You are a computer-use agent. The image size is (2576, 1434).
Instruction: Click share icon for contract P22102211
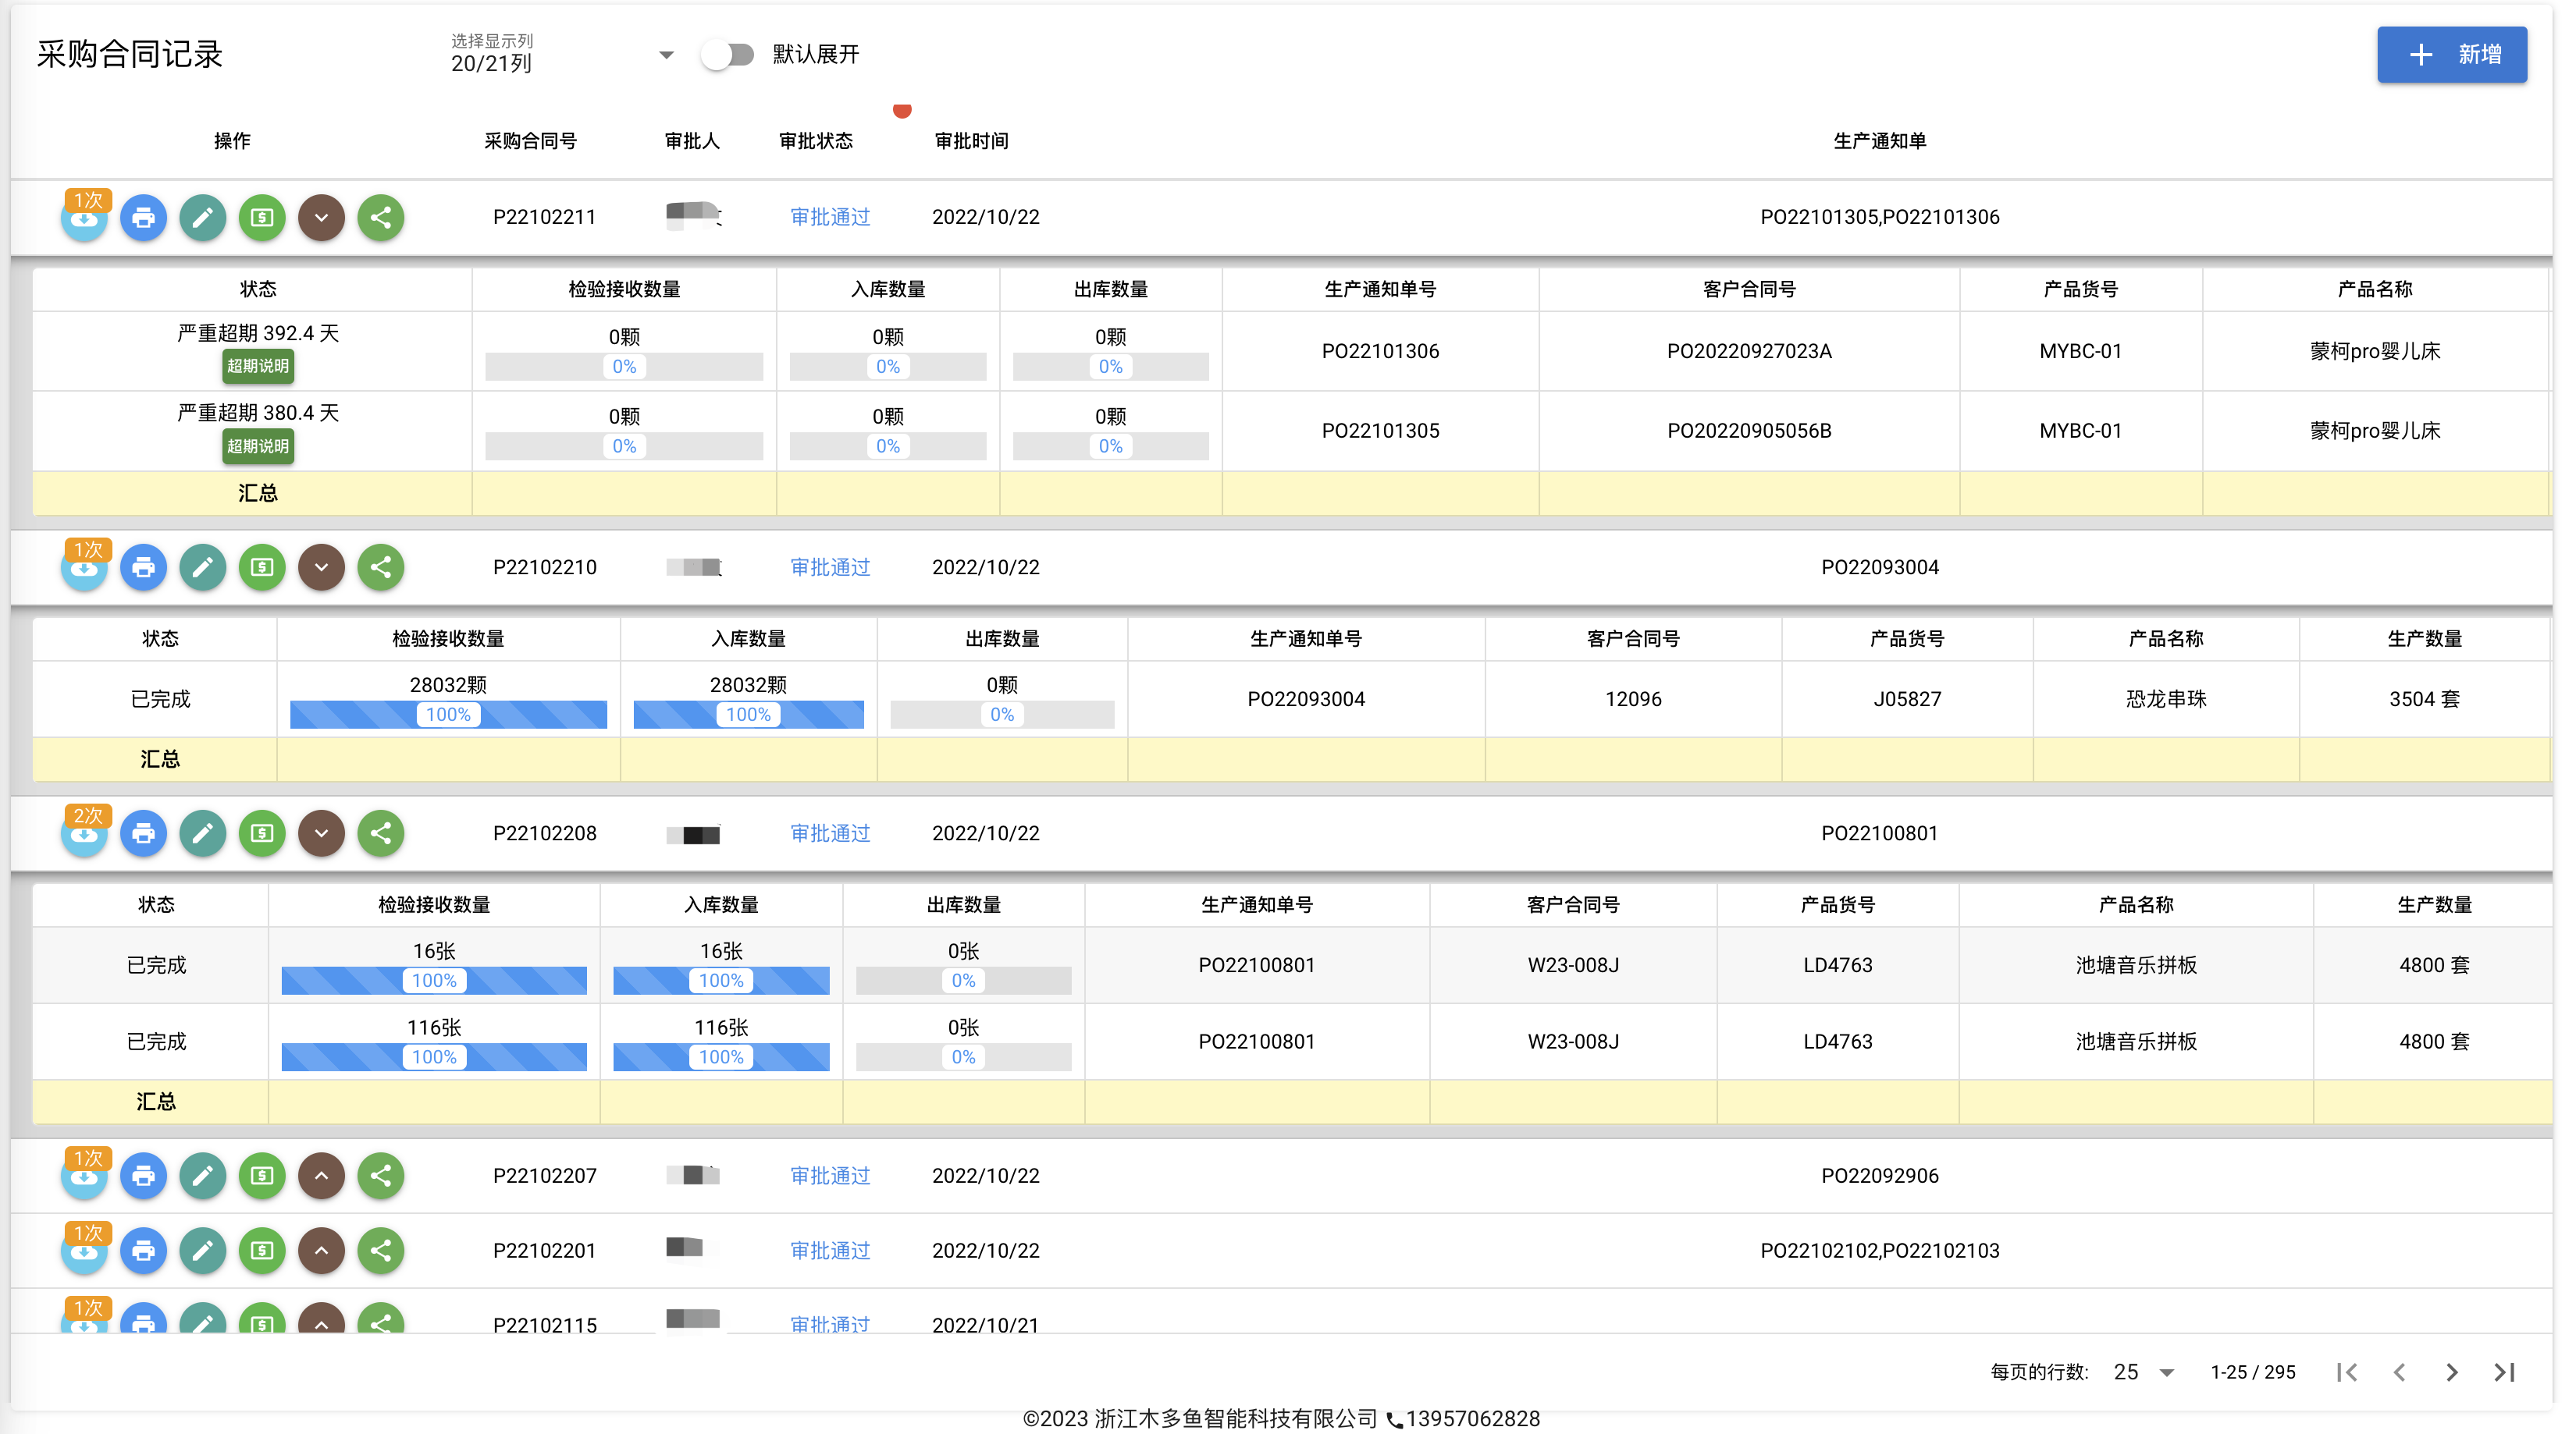click(x=381, y=217)
